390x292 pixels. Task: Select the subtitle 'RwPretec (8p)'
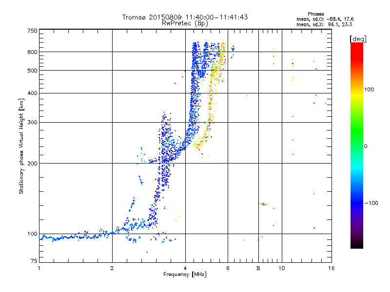pyautogui.click(x=185, y=23)
